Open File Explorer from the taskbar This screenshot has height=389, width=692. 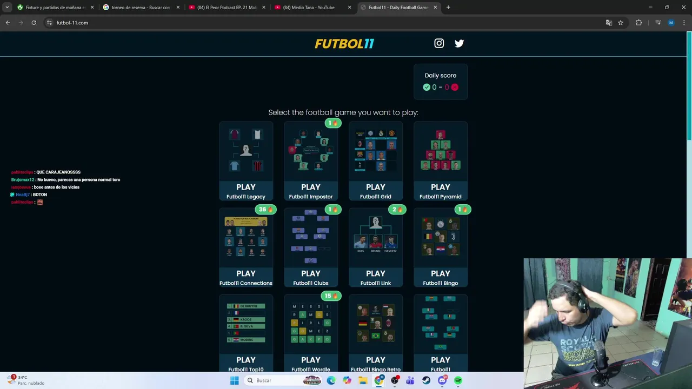coord(363,380)
